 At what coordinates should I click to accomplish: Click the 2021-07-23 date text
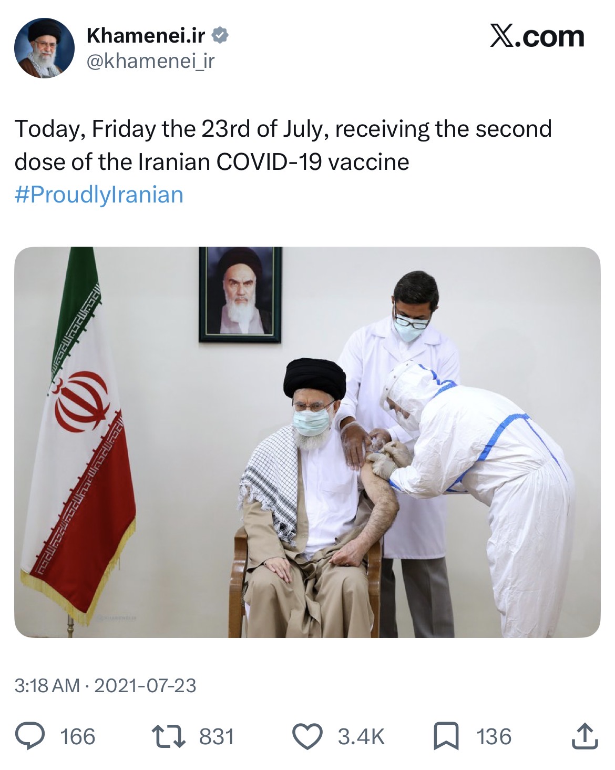[145, 685]
